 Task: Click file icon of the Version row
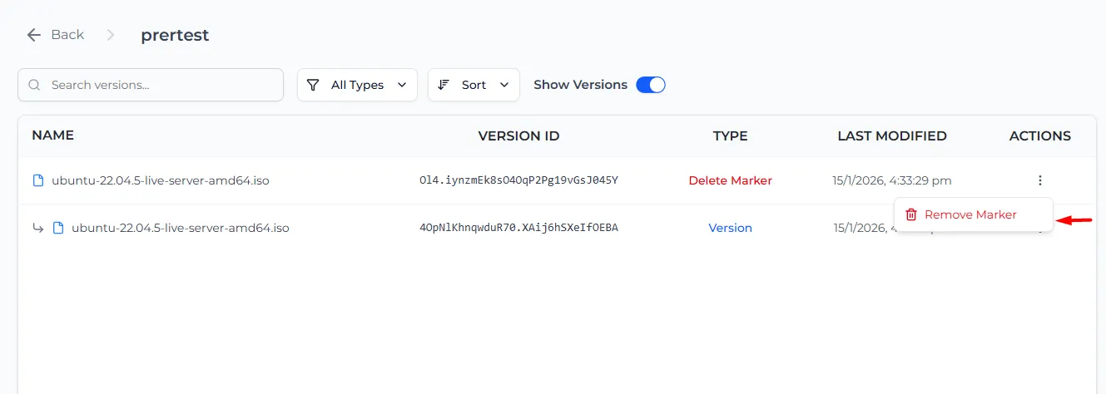58,228
